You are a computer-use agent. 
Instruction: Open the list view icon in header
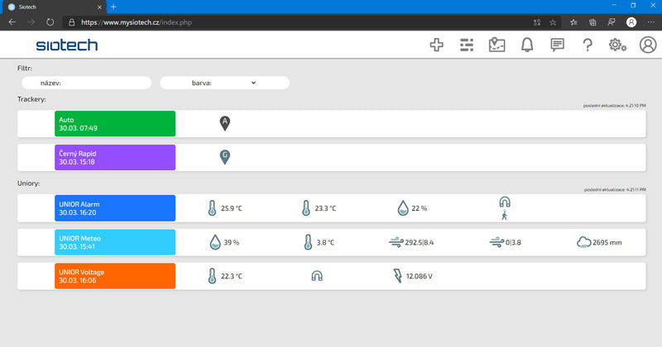[467, 45]
